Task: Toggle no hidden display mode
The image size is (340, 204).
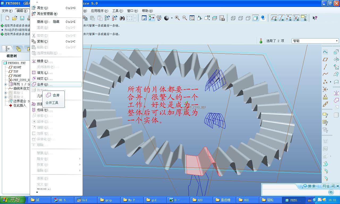Action: (248, 18)
